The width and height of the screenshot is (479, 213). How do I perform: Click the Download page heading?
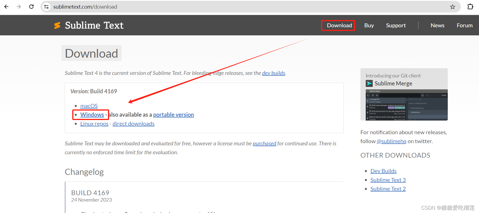click(x=92, y=53)
